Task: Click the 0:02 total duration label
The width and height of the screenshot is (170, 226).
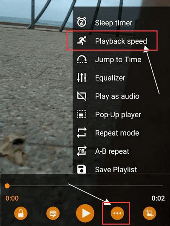Action: point(158,198)
